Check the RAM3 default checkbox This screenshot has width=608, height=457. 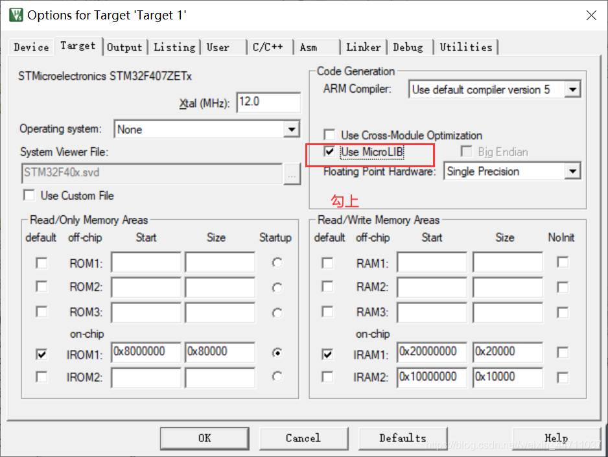point(327,312)
